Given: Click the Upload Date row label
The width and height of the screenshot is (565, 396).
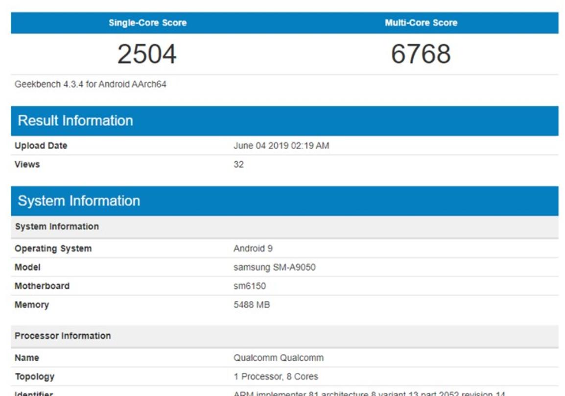Looking at the screenshot, I should tap(41, 146).
